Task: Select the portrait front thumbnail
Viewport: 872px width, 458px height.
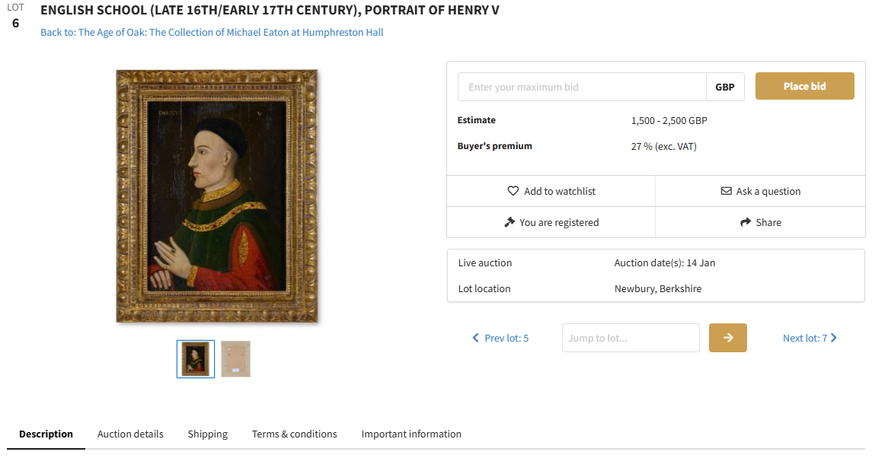Action: 196,359
